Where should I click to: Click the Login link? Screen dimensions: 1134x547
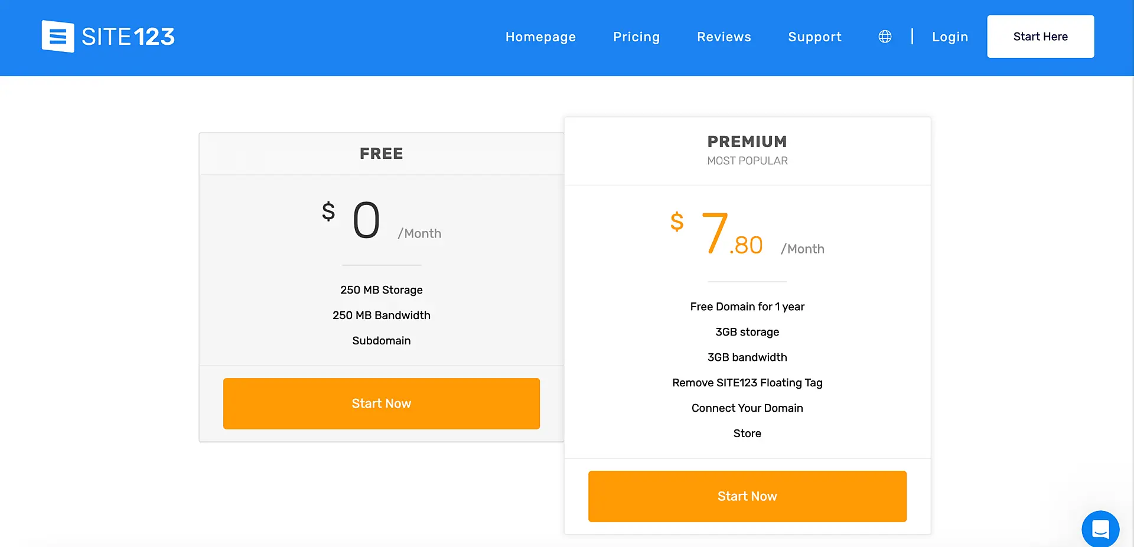click(950, 37)
